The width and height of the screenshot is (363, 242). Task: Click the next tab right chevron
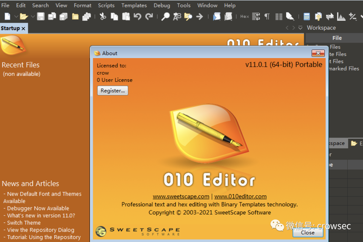[x=293, y=28]
